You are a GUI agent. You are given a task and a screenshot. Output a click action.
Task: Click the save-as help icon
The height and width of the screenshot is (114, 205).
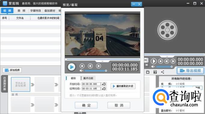[x=155, y=72]
